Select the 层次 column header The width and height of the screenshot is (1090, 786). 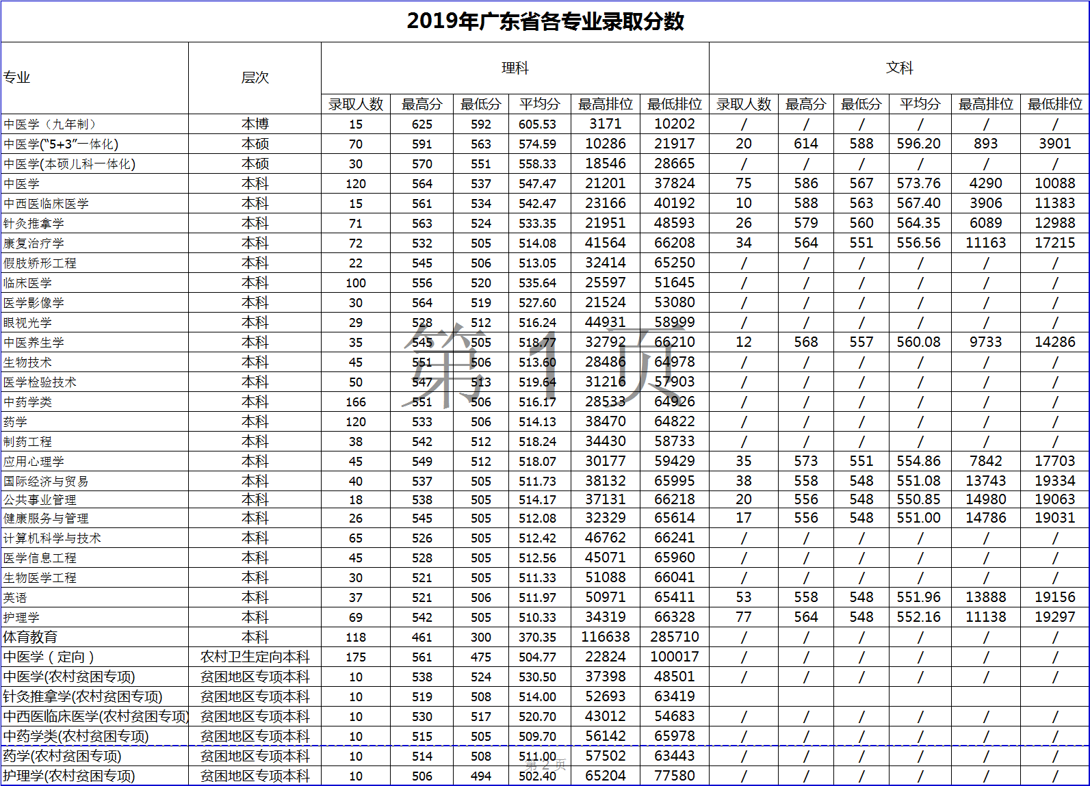point(255,77)
